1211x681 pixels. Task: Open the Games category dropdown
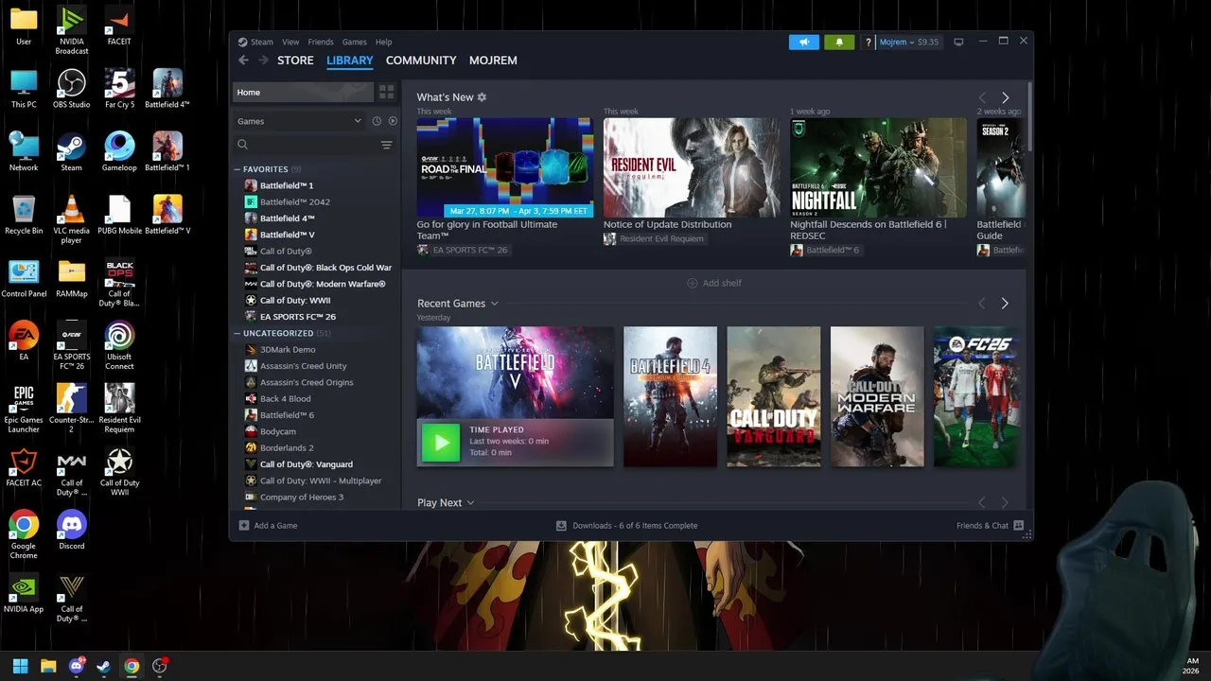pyautogui.click(x=299, y=121)
